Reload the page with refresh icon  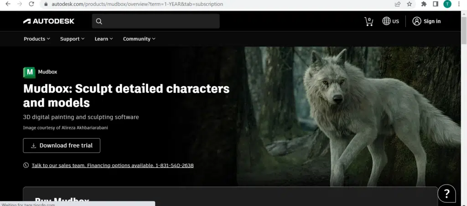tap(31, 4)
